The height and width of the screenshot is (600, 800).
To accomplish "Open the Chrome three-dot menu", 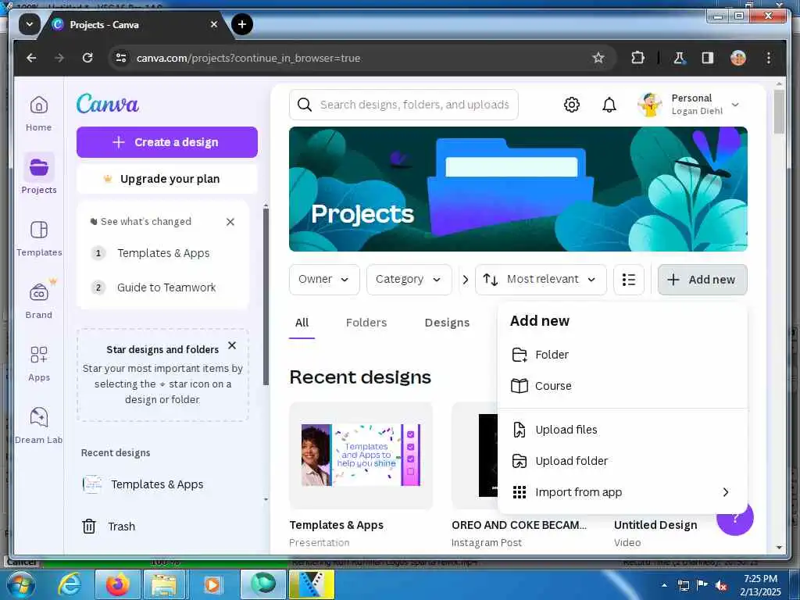I will pyautogui.click(x=769, y=58).
